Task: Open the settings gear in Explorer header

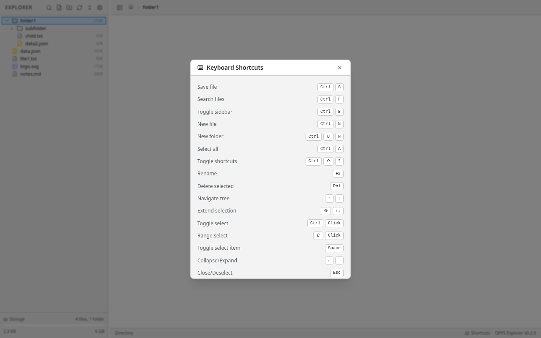Action: pyautogui.click(x=100, y=8)
